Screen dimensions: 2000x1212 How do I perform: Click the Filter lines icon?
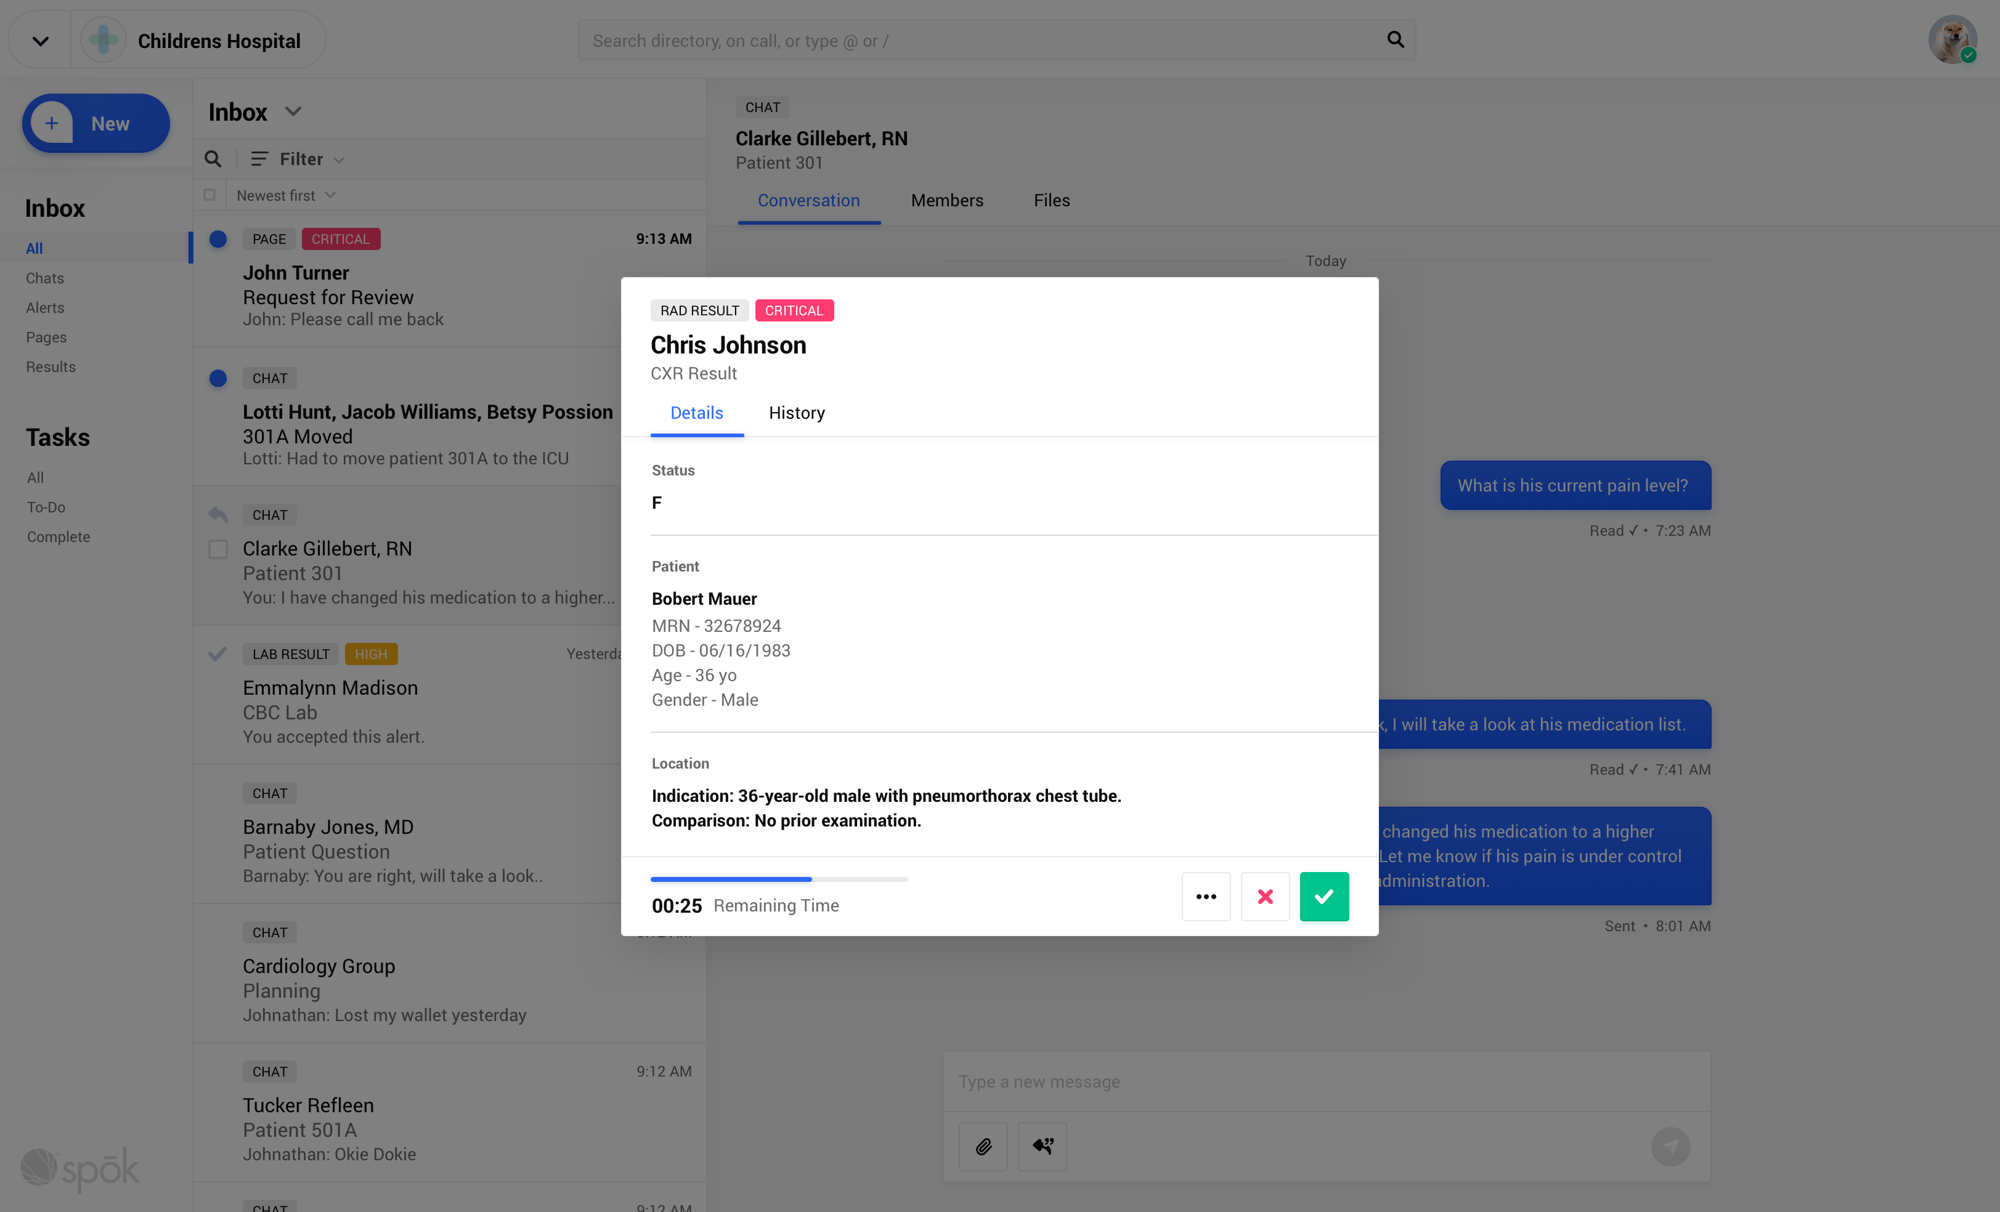[259, 159]
